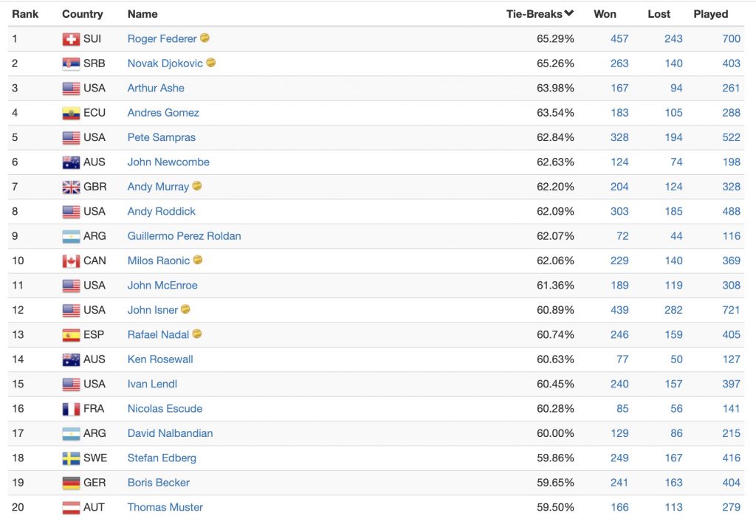The width and height of the screenshot is (756, 524).
Task: Open Thomas Muster player profile link
Action: (x=165, y=507)
